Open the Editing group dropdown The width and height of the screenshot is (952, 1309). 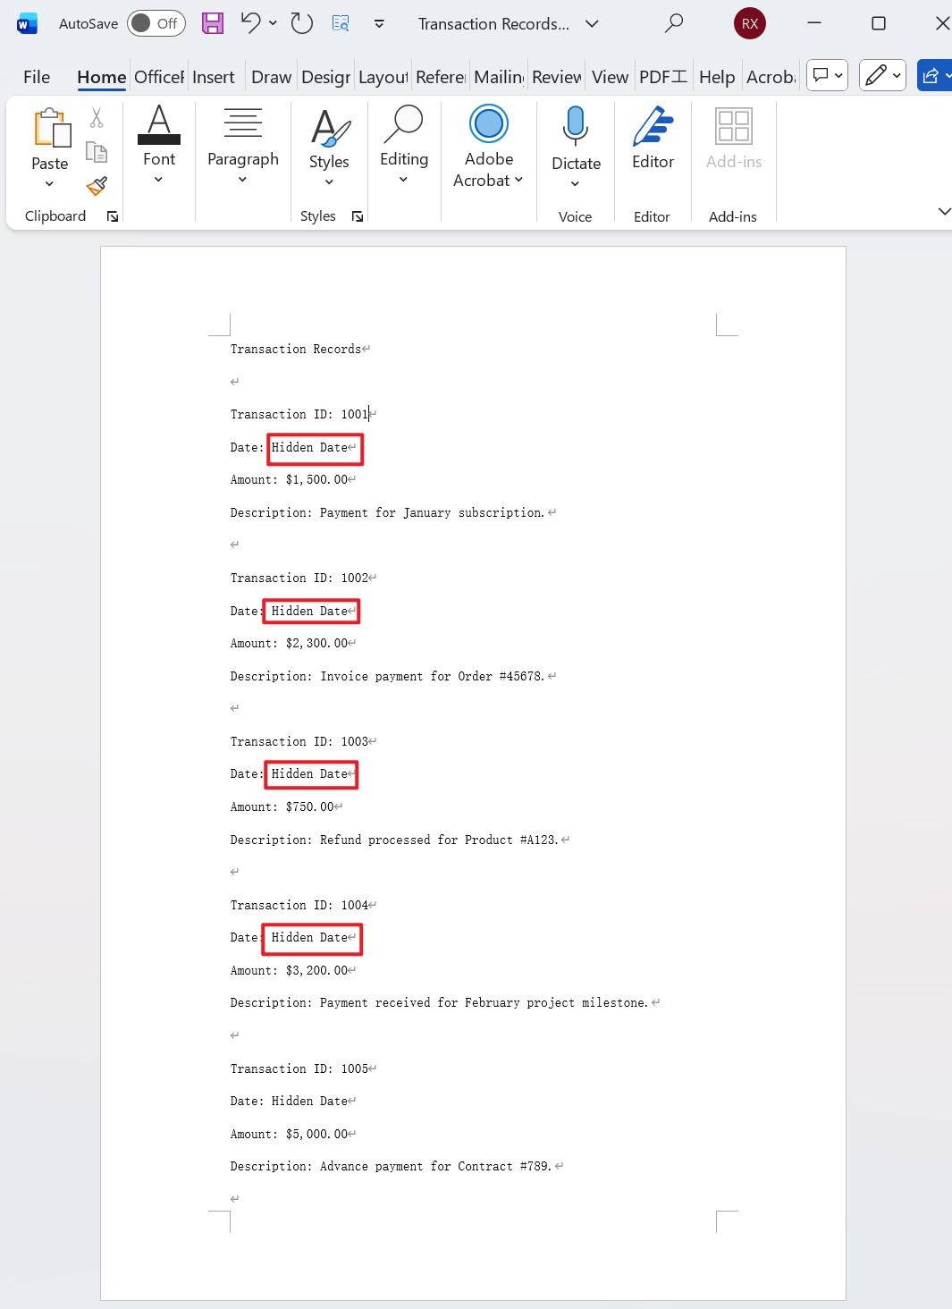pyautogui.click(x=404, y=145)
